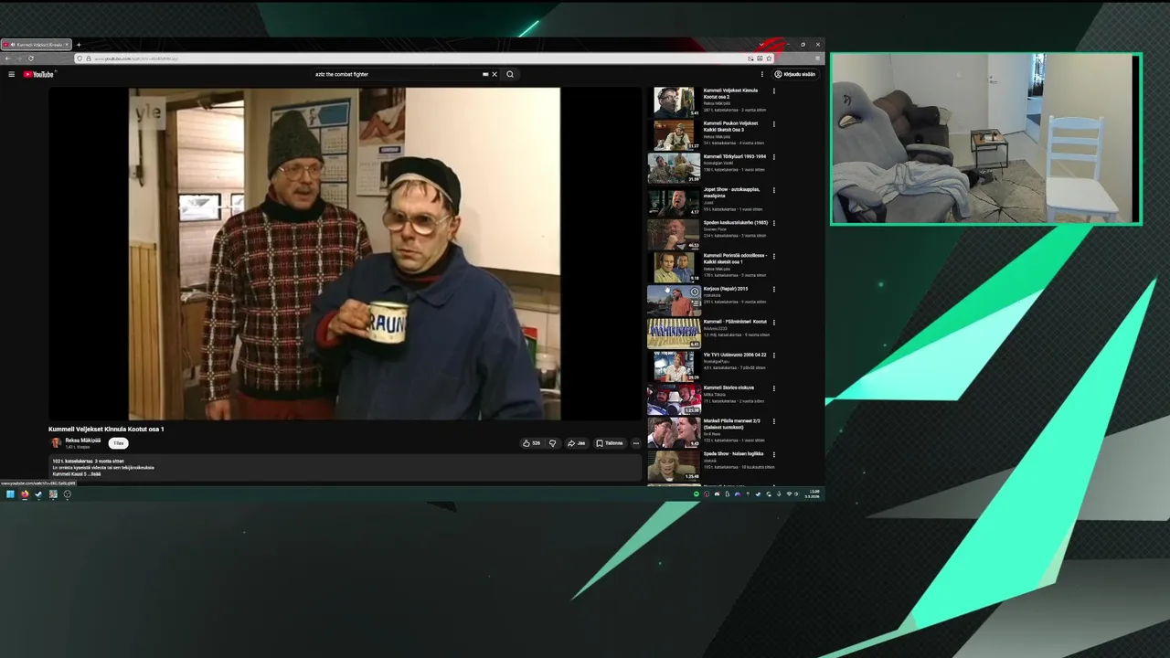
Task: Open Kummeli Törkylaari 1993-1994 thumbnail
Action: tap(675, 168)
